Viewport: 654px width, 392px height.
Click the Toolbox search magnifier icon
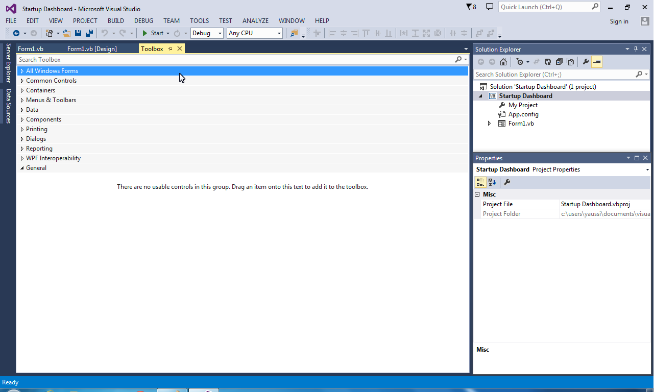coord(458,60)
